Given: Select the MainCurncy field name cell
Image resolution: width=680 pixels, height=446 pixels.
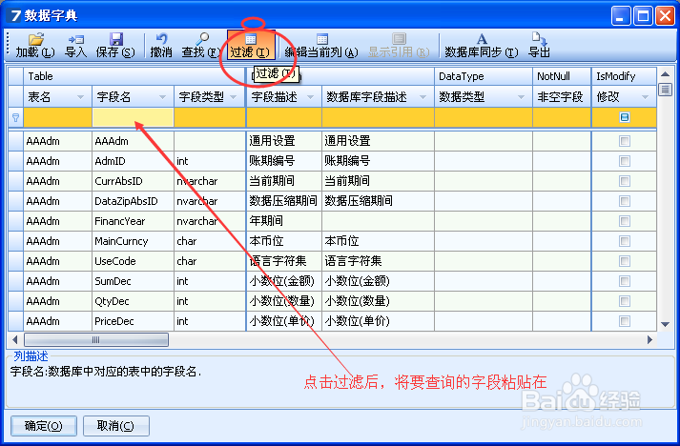Looking at the screenshot, I should coord(134,241).
